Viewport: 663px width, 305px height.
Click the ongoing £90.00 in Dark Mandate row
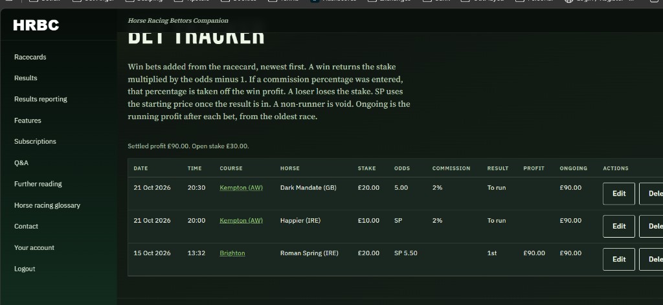pos(570,187)
